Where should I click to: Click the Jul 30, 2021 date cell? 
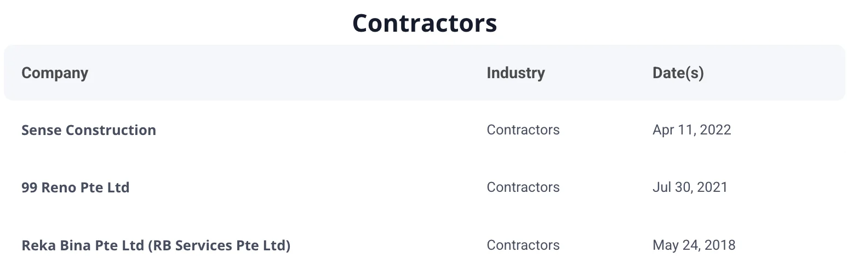690,187
